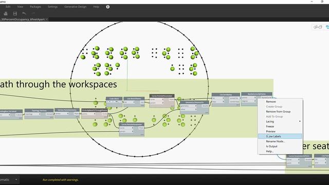
Task: Open the View menu
Action: pos(20,7)
